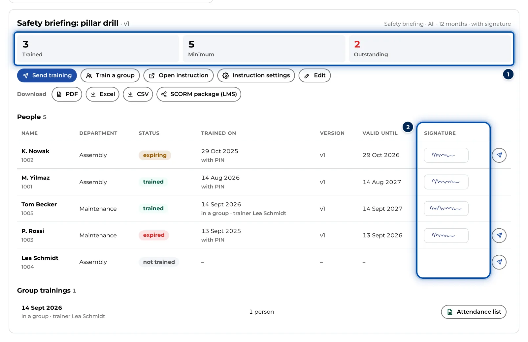Click the NAME column header
This screenshot has height=342, width=528.
coord(30,133)
